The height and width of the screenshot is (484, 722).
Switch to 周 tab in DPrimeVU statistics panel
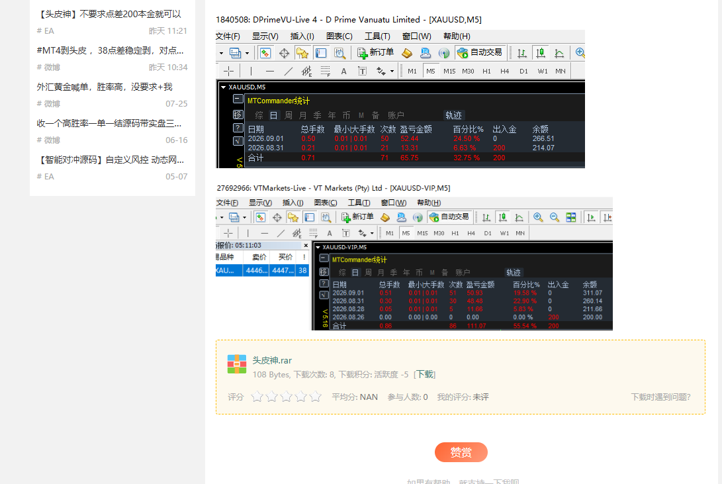289,115
